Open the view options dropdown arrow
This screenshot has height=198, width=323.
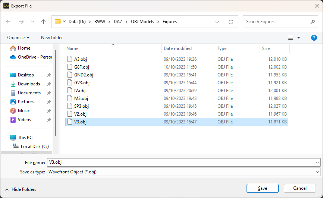click(x=298, y=38)
